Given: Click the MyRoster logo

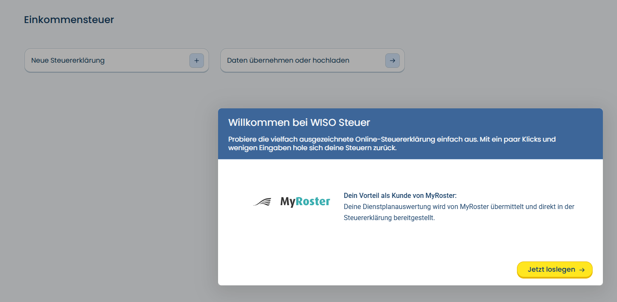Looking at the screenshot, I should (292, 201).
